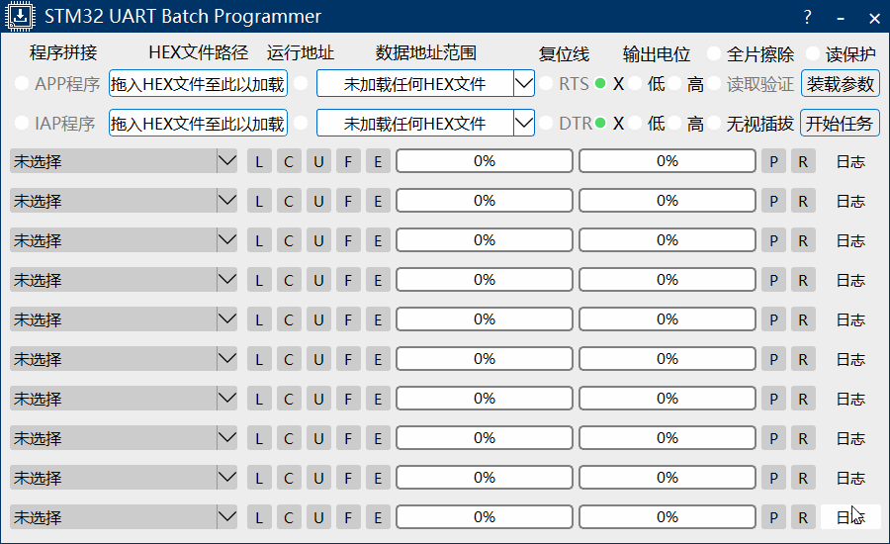Enable the 读保护 option
890x544 pixels.
click(813, 54)
